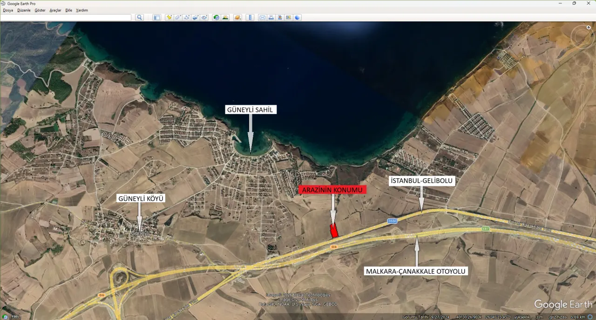Open the Göster menu
This screenshot has height=320, width=596.
(40, 10)
